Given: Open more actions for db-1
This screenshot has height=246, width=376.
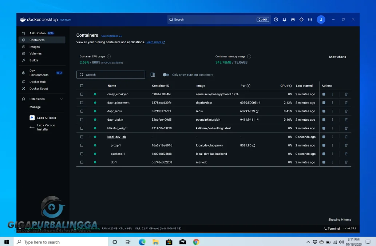Looking at the screenshot, I should (x=332, y=162).
